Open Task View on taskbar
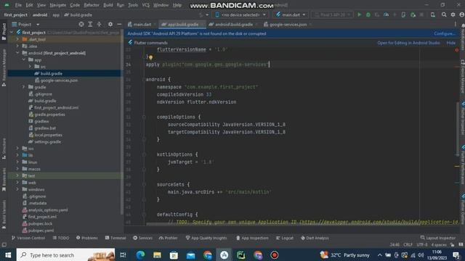The height and width of the screenshot is (261, 465). pos(123,254)
